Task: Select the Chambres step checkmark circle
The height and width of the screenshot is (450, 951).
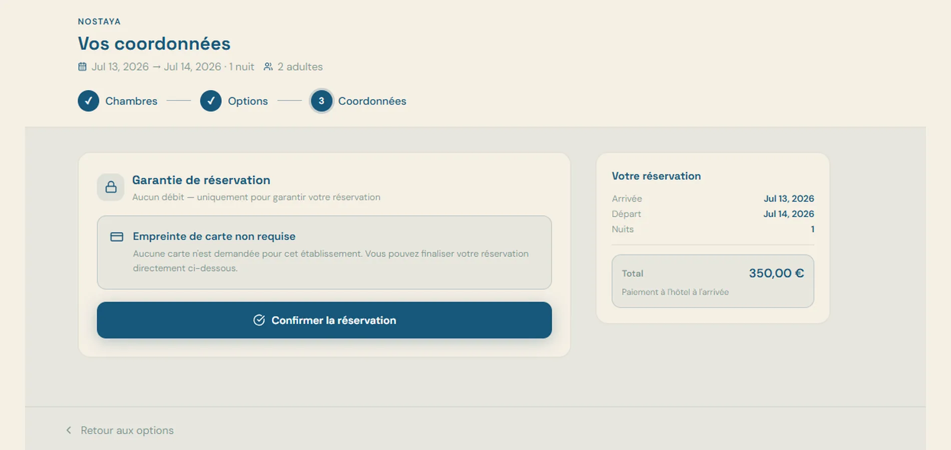Action: pos(89,101)
